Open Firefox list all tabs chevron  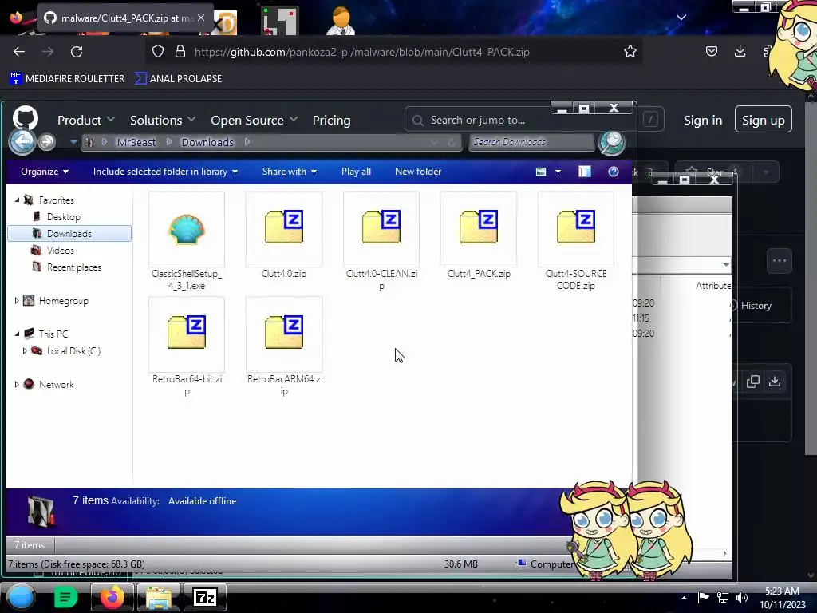pyautogui.click(x=681, y=18)
